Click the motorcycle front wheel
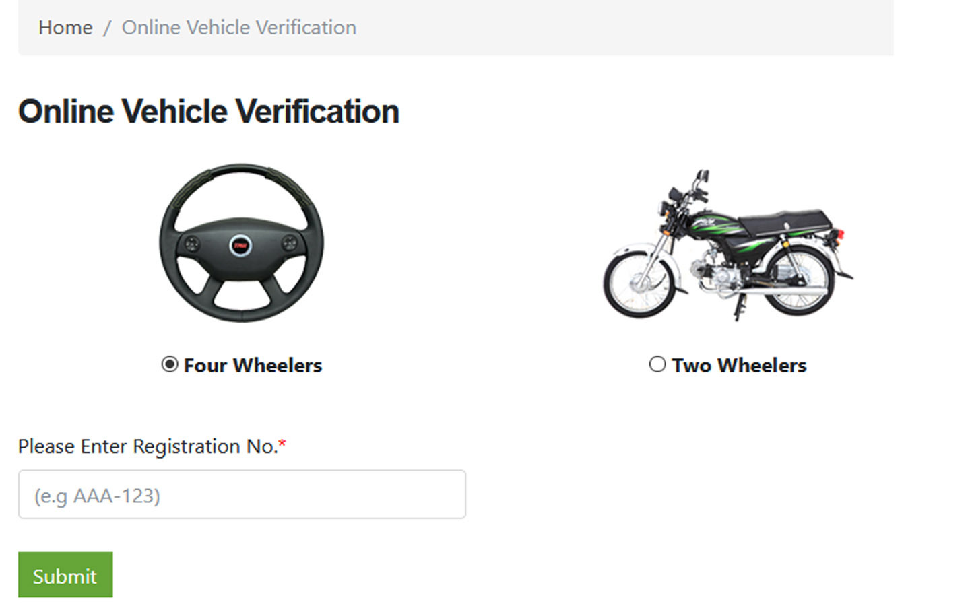Viewport: 970px width, 606px height. 637,283
